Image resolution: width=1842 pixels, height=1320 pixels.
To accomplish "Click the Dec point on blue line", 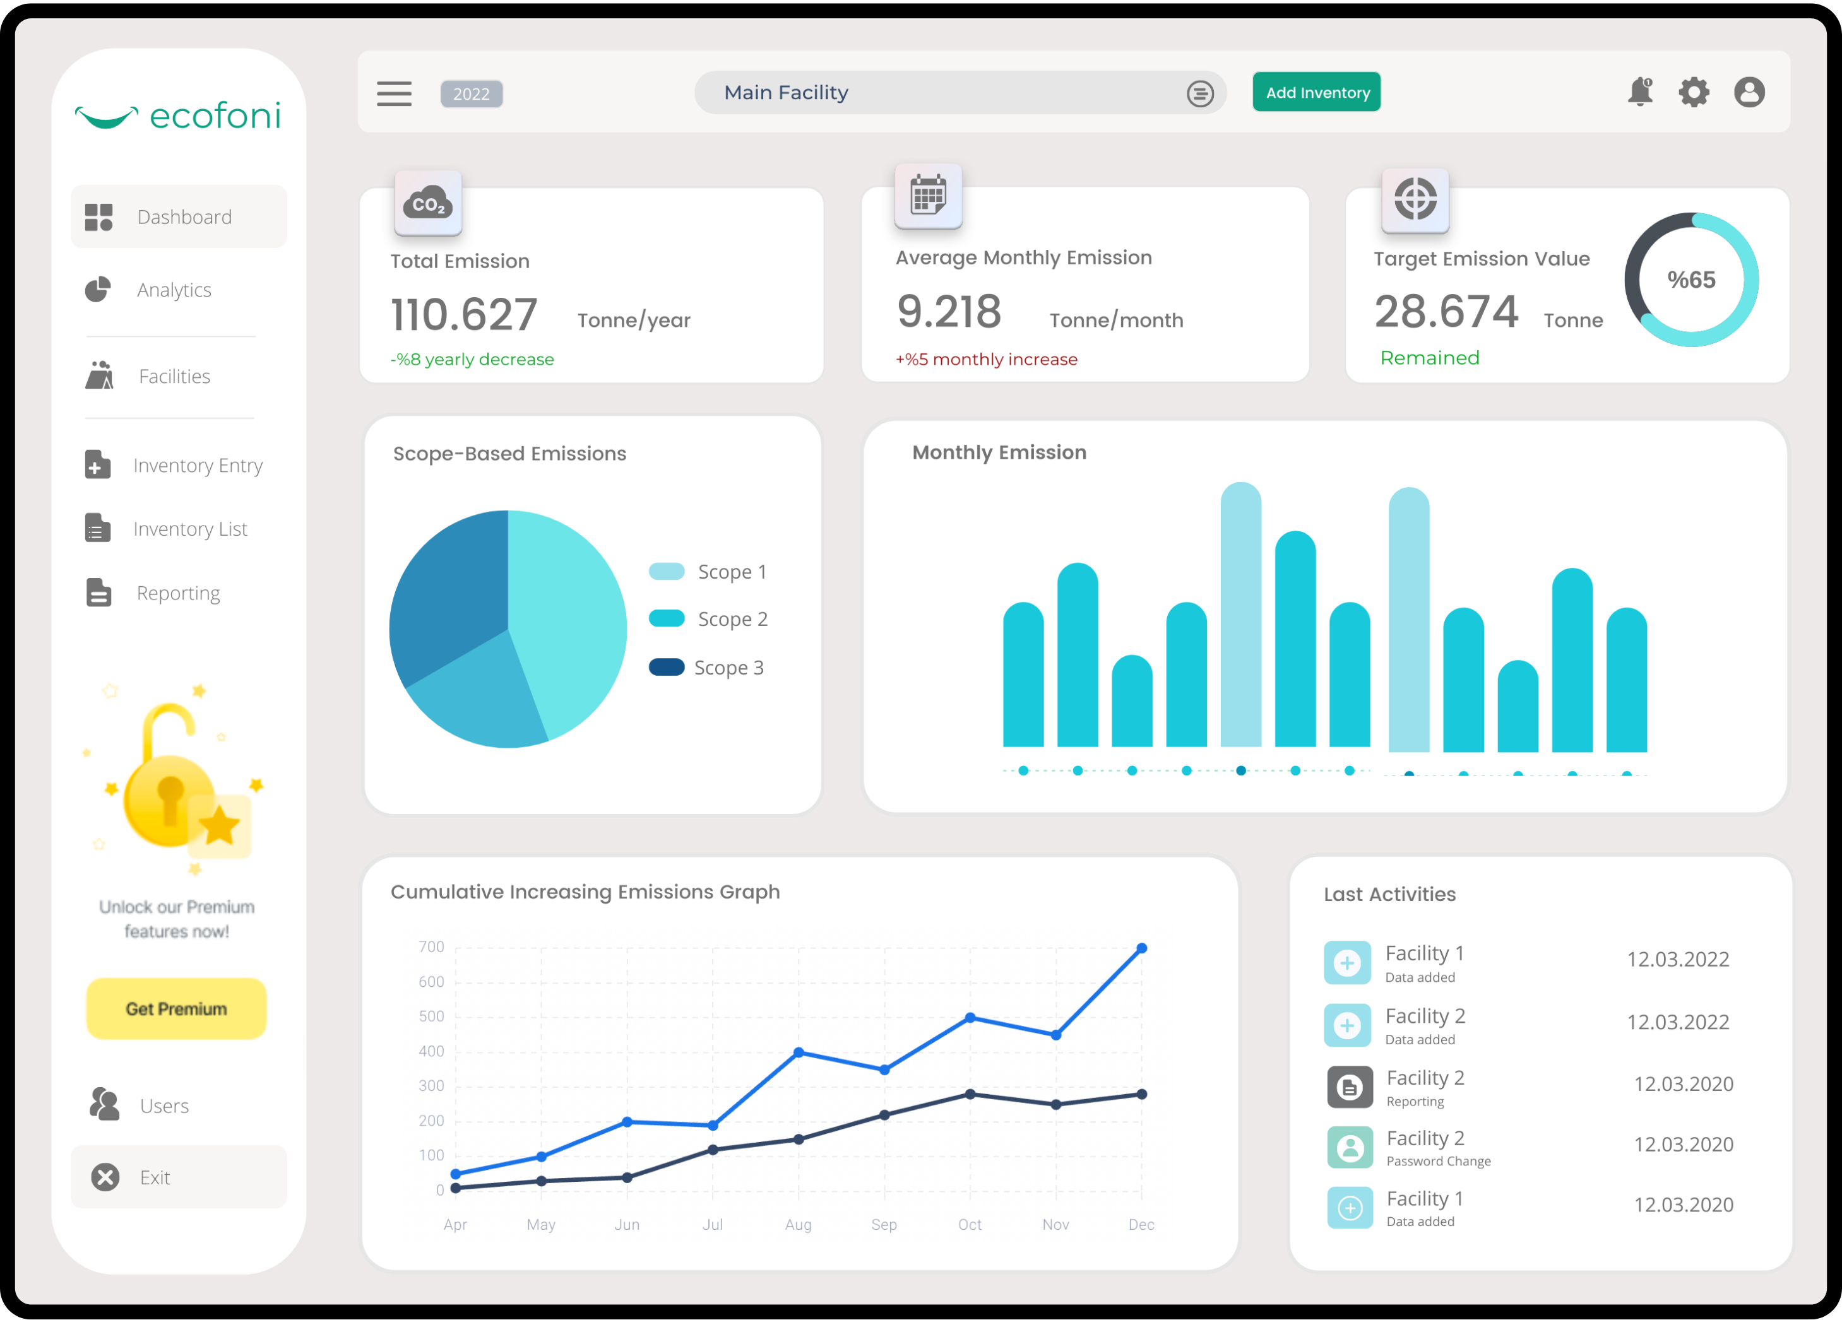I will 1141,948.
